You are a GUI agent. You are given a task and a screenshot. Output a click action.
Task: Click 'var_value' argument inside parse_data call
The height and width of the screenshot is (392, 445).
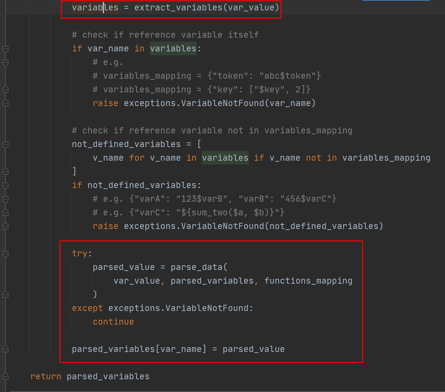pos(137,281)
